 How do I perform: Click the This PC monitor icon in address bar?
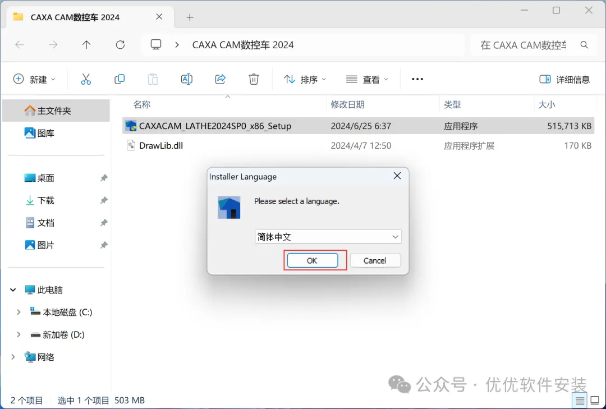tap(156, 45)
